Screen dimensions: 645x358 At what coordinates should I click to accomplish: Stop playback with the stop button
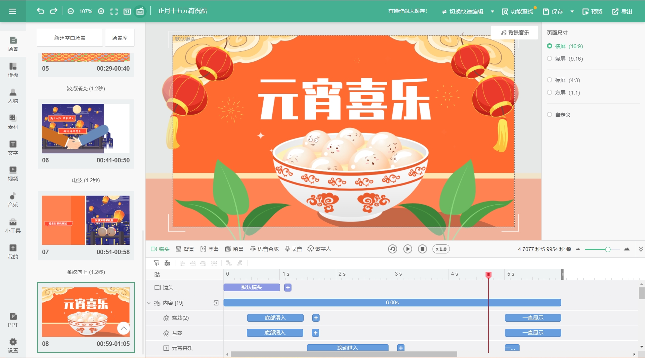point(422,249)
